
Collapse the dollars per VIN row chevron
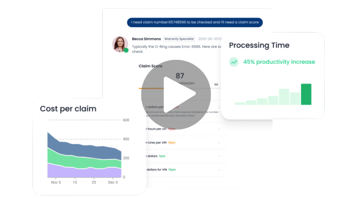point(219,107)
